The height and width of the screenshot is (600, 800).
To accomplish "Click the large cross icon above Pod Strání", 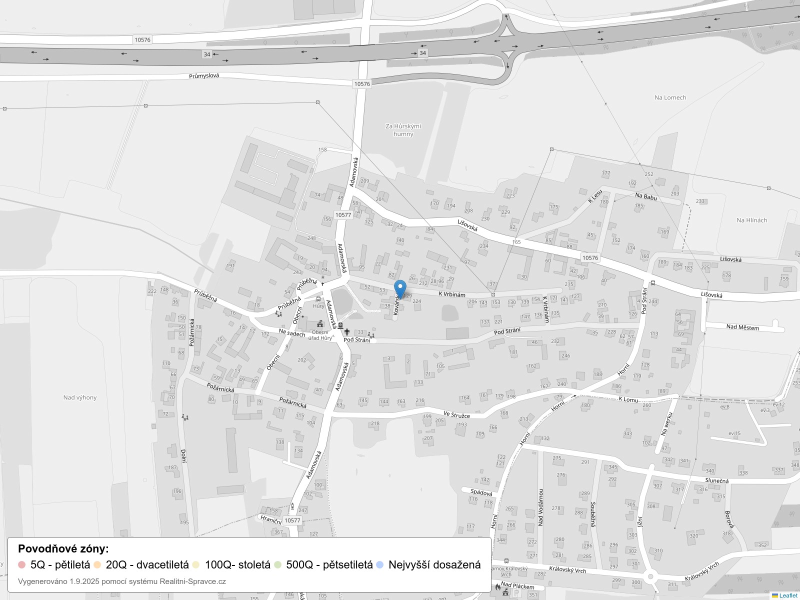I will point(347,331).
